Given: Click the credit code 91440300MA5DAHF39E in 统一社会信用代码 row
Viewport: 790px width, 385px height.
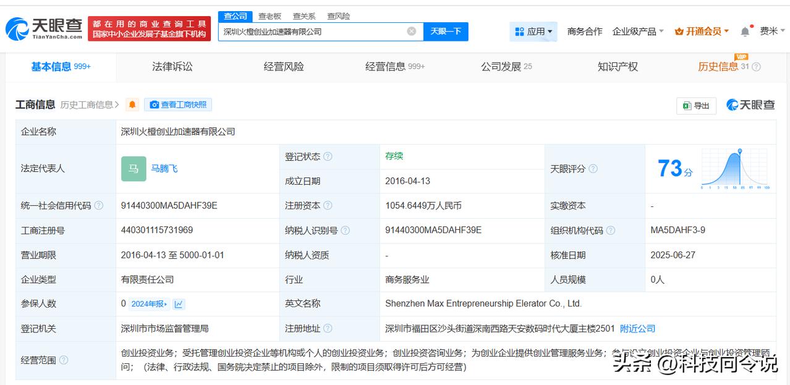Looking at the screenshot, I should click(x=169, y=206).
